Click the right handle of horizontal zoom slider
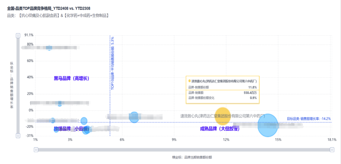Viewport: 341px width, 164px height. [x=332, y=150]
